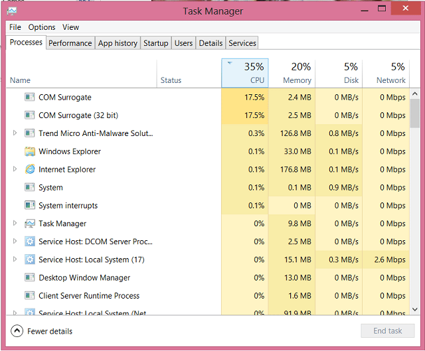
Task: Click the scrollbar up arrow
Action: [414, 94]
